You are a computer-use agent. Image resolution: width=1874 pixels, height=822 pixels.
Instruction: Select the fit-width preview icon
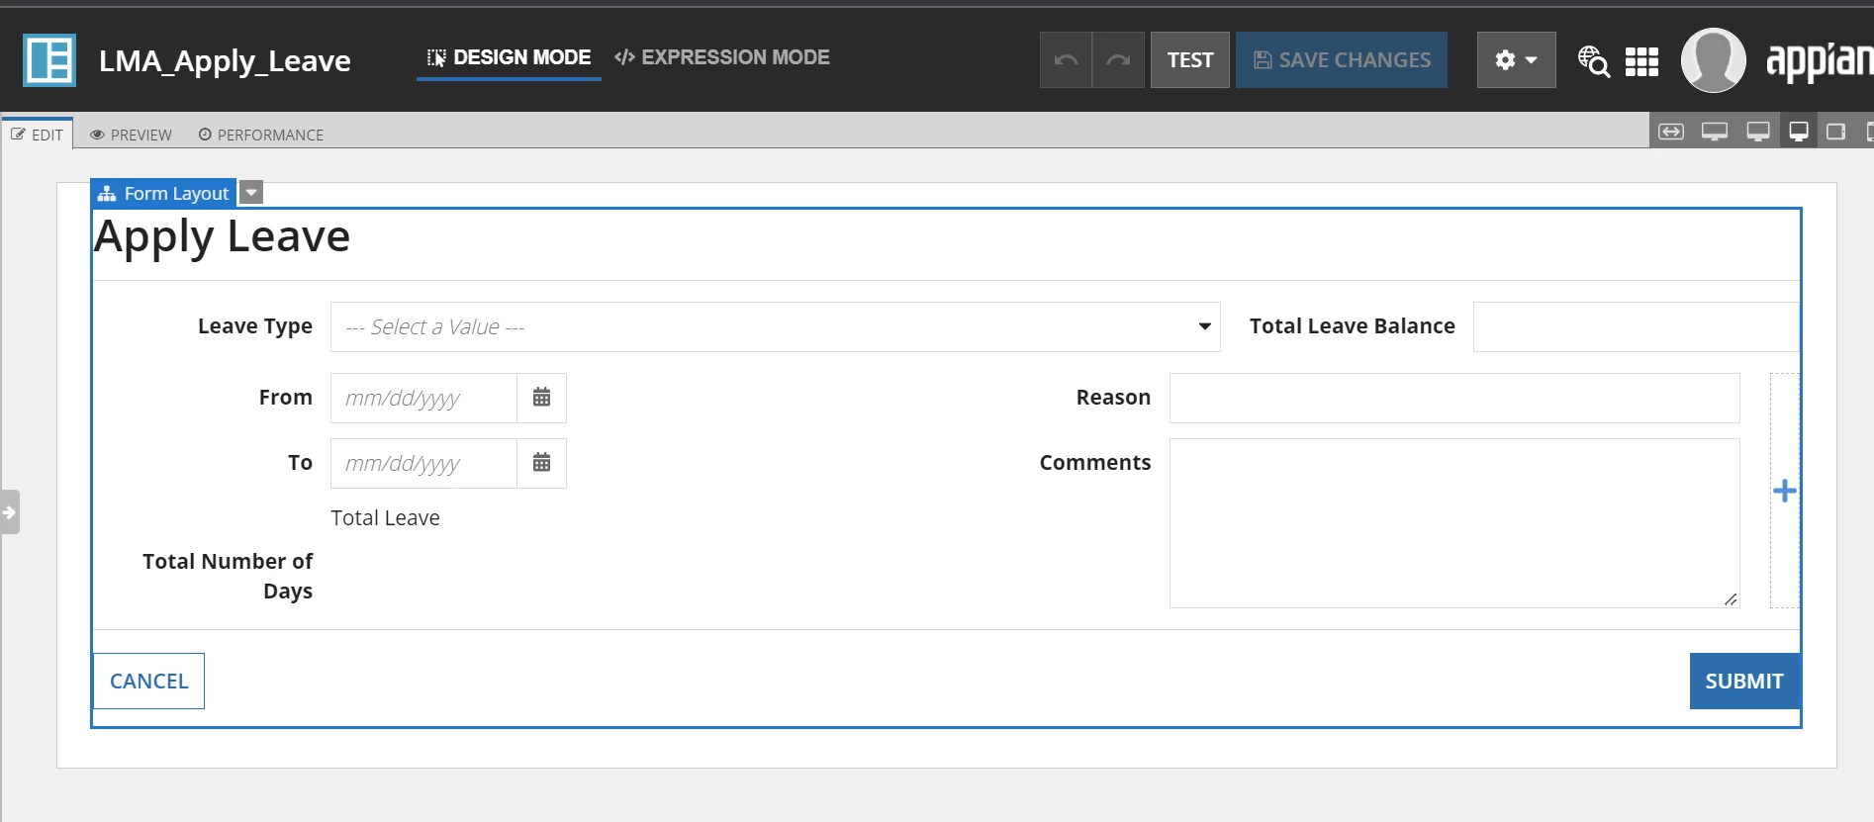click(x=1671, y=132)
